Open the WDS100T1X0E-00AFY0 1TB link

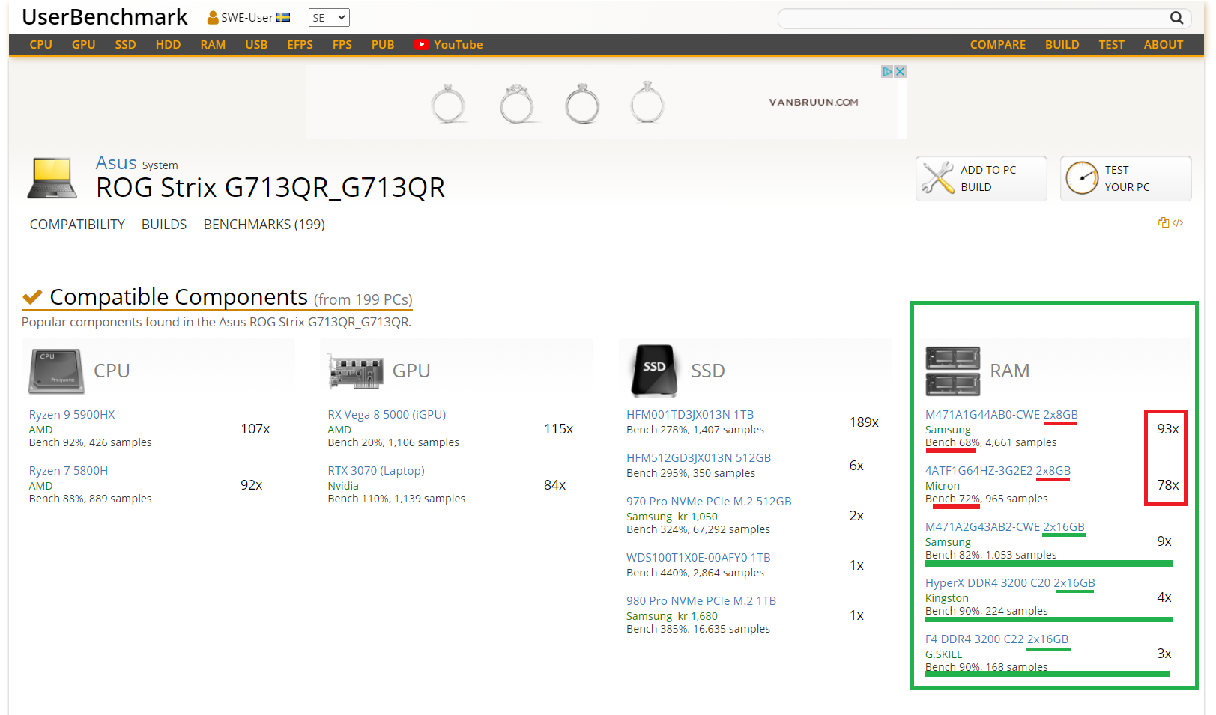pyautogui.click(x=698, y=558)
